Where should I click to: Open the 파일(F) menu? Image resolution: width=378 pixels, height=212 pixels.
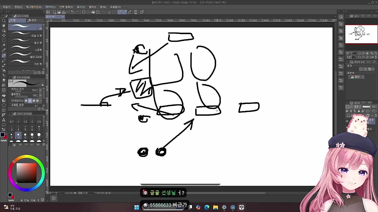7,7
